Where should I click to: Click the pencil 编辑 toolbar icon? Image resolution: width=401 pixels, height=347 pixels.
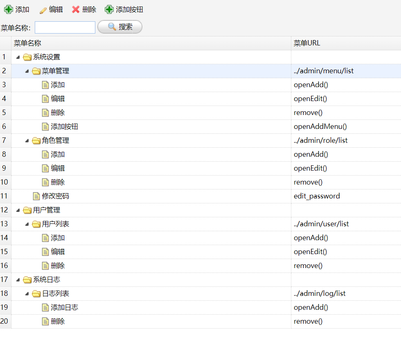click(43, 10)
